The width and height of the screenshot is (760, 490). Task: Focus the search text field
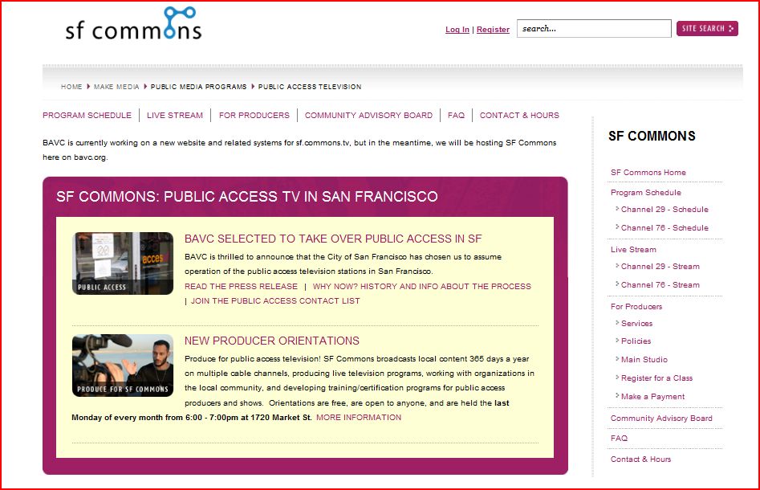point(593,29)
